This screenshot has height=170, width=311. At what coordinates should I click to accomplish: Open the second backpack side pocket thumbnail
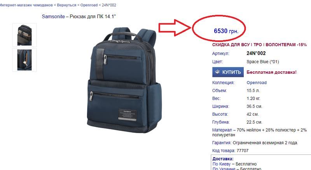(x=24, y=60)
